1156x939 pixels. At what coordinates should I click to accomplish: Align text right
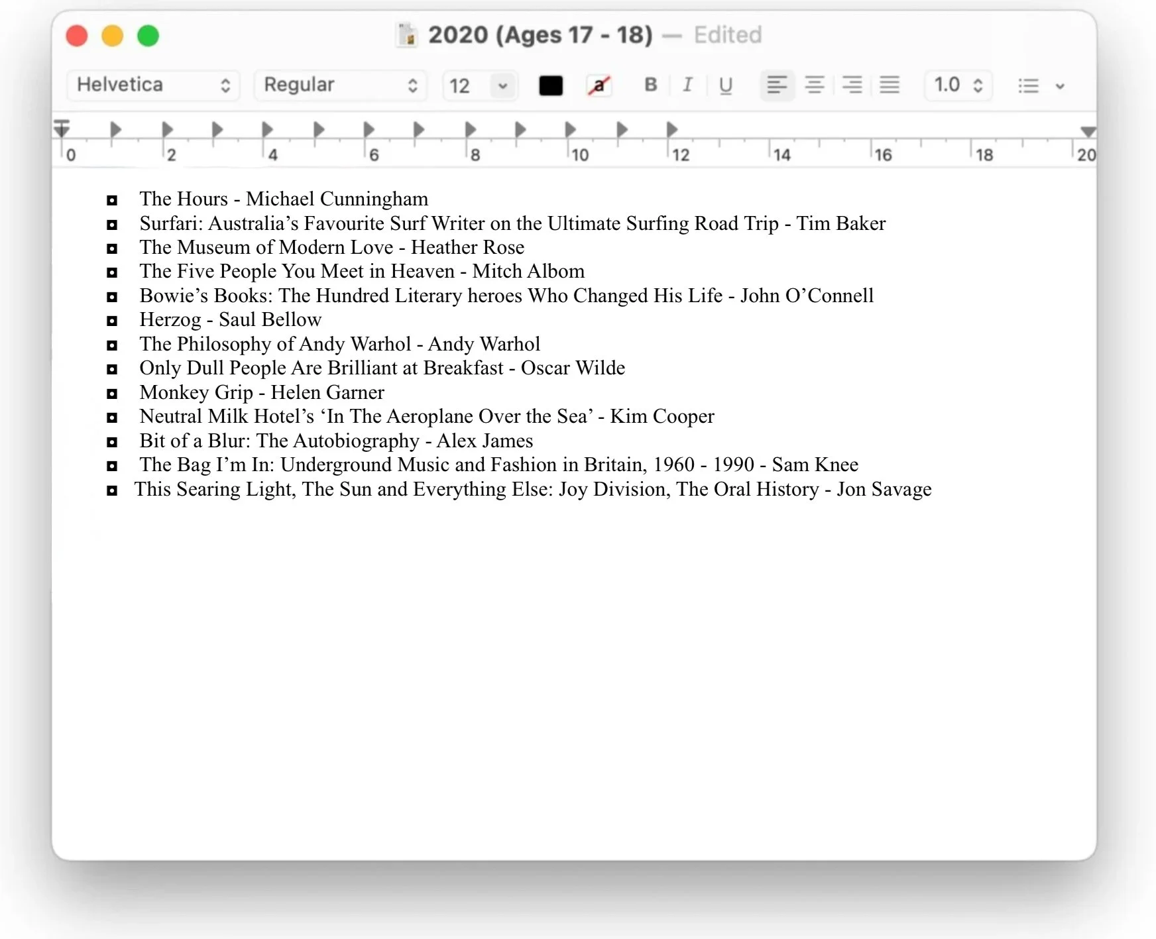[x=852, y=85]
